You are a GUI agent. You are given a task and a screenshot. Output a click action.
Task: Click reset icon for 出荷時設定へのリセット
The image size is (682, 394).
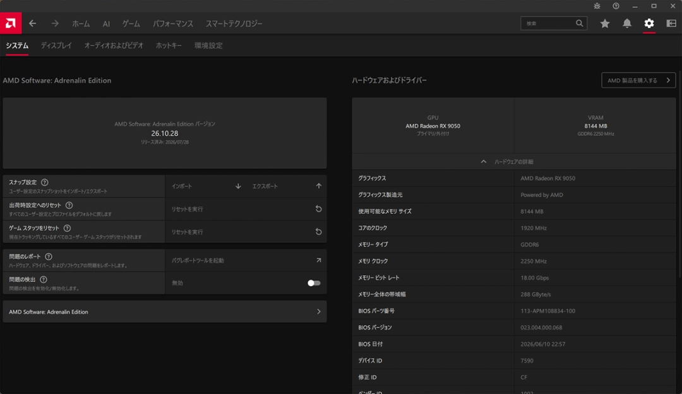(x=319, y=209)
